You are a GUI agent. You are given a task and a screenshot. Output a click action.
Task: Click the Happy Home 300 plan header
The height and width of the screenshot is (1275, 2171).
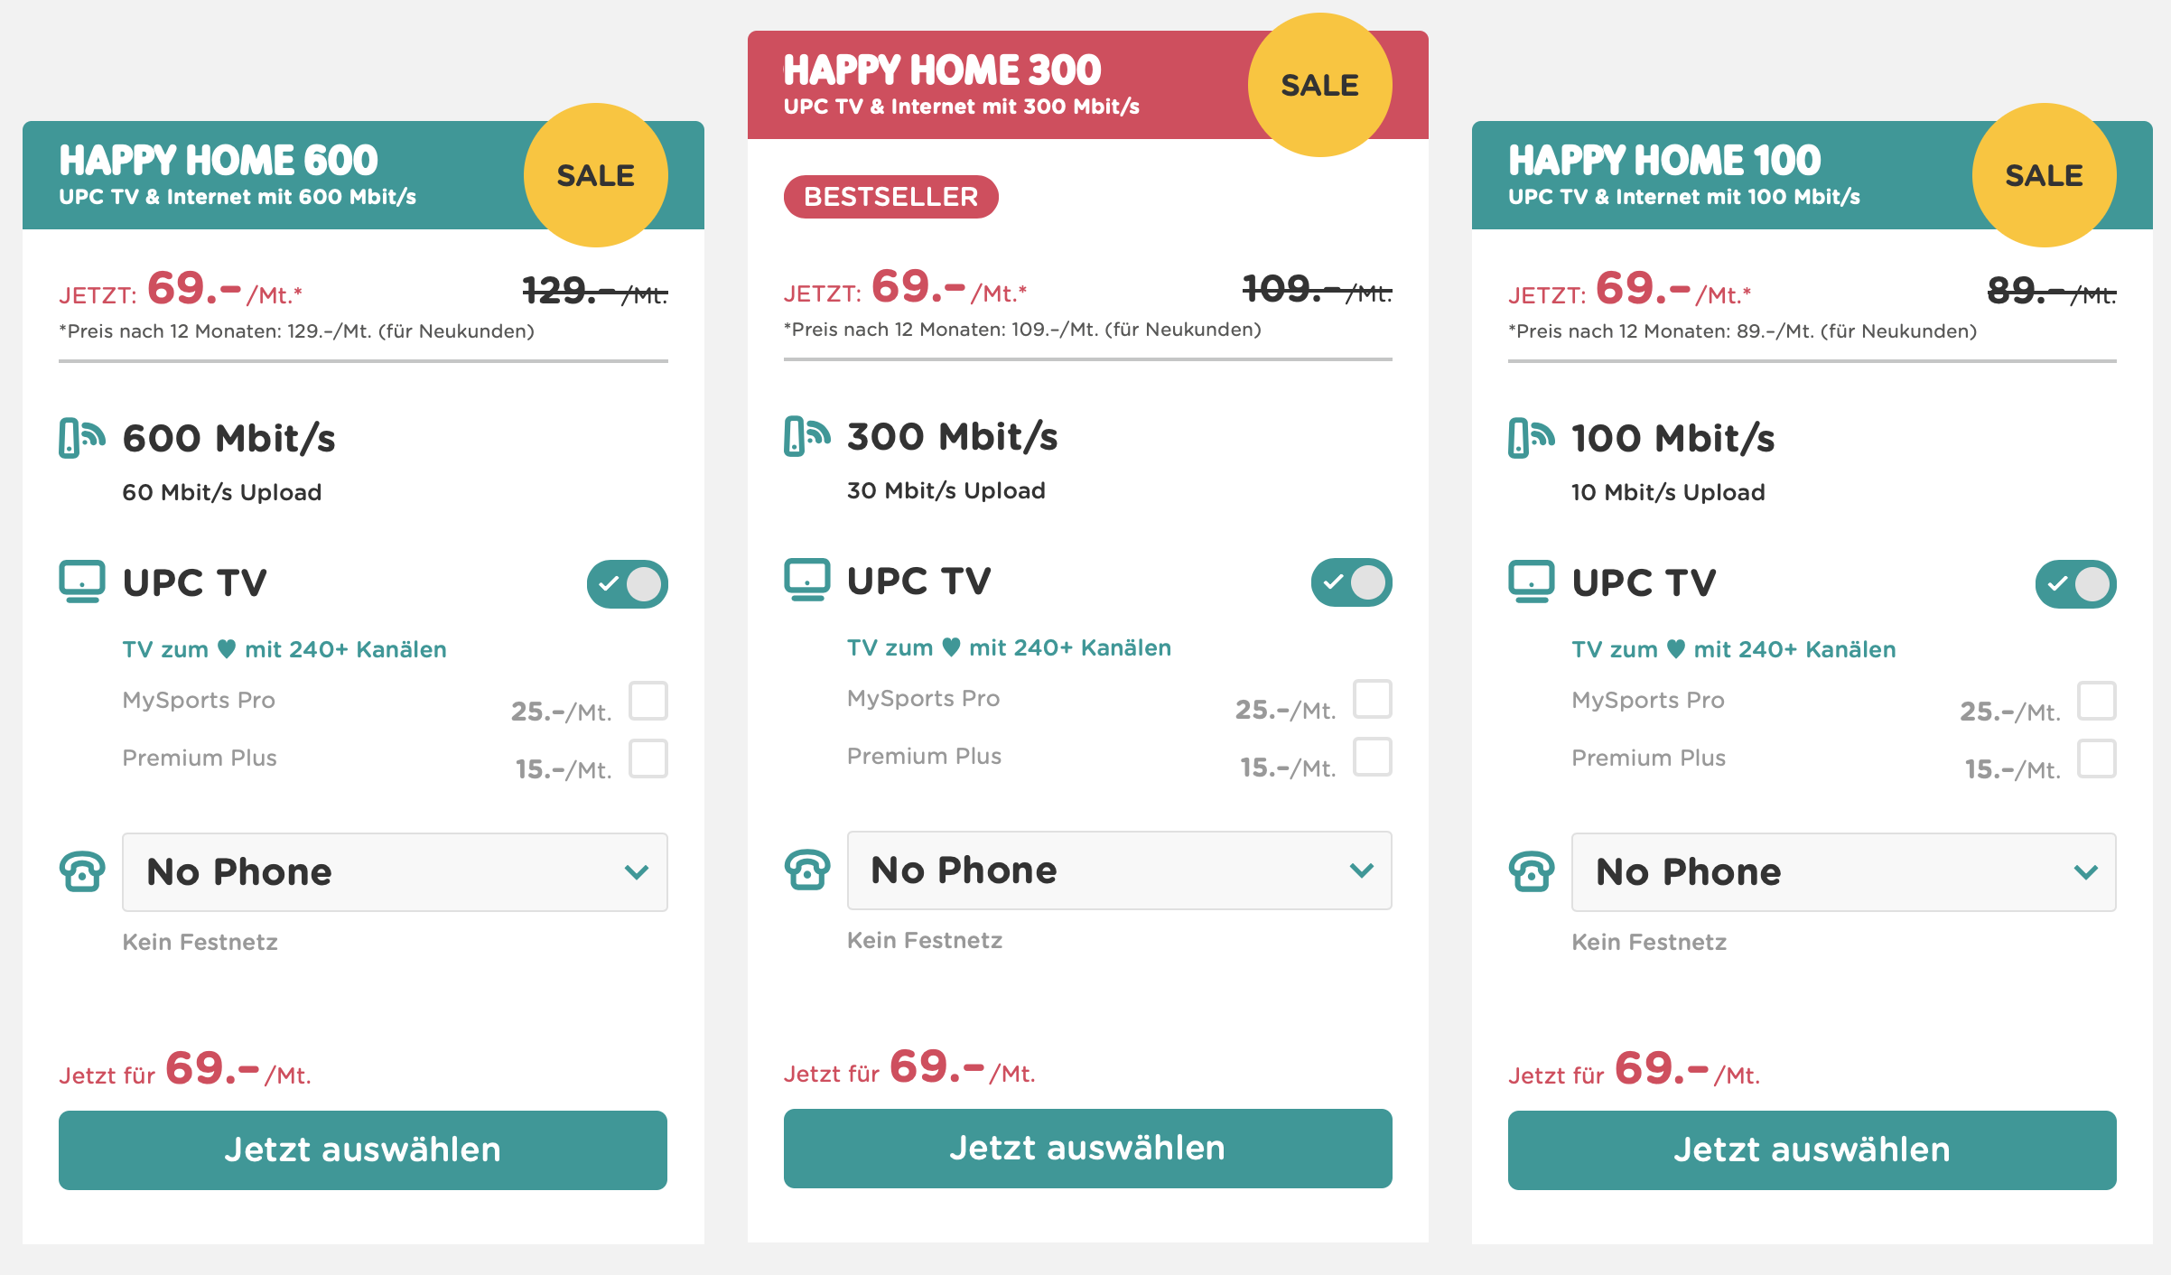(x=993, y=85)
